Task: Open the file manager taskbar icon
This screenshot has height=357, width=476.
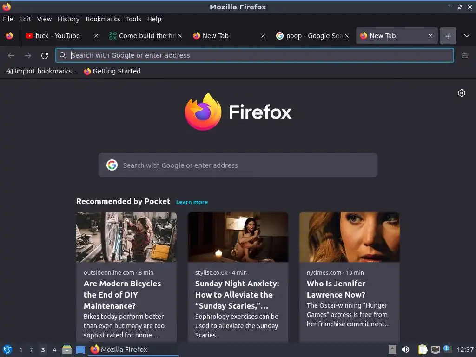Action: coord(67,350)
